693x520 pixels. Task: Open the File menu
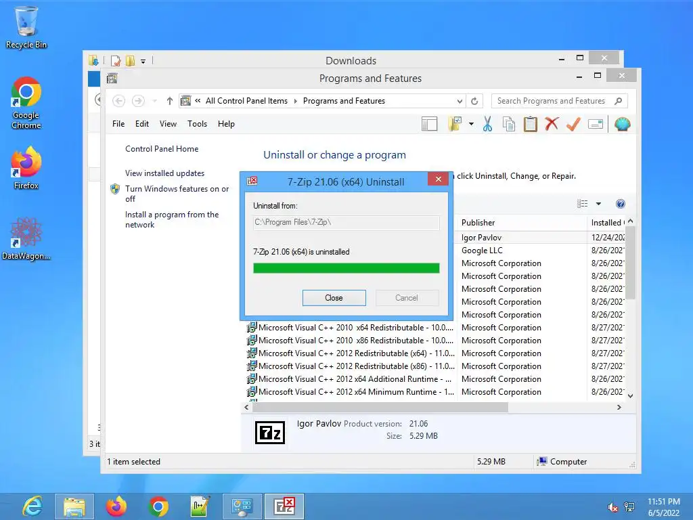(118, 124)
